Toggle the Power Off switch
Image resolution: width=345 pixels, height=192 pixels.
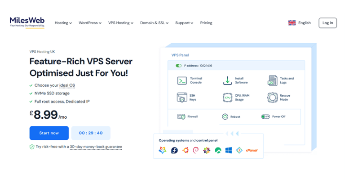click(x=265, y=116)
